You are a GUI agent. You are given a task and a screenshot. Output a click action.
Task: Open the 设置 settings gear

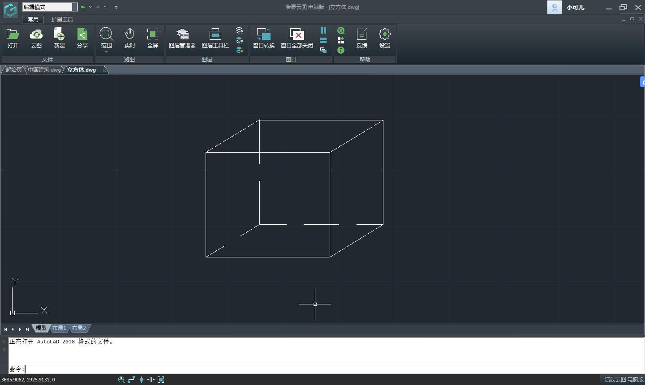click(384, 38)
